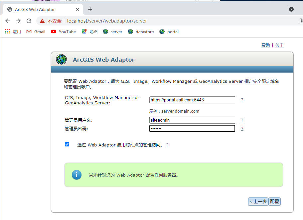303x220 pixels.
Task: Open help question mark beside username field
Action: [x=242, y=120]
